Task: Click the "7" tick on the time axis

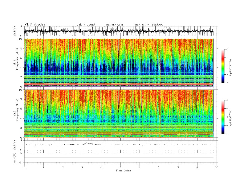Action: point(159,167)
